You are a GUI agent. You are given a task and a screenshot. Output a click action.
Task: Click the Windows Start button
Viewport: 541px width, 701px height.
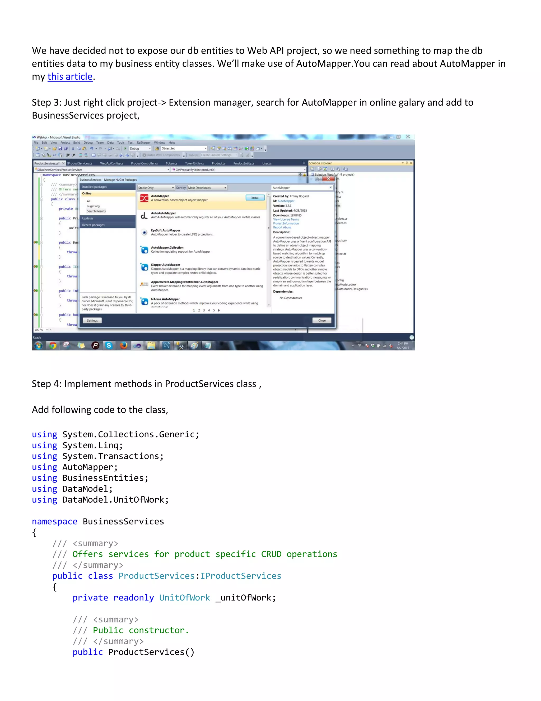(38, 345)
